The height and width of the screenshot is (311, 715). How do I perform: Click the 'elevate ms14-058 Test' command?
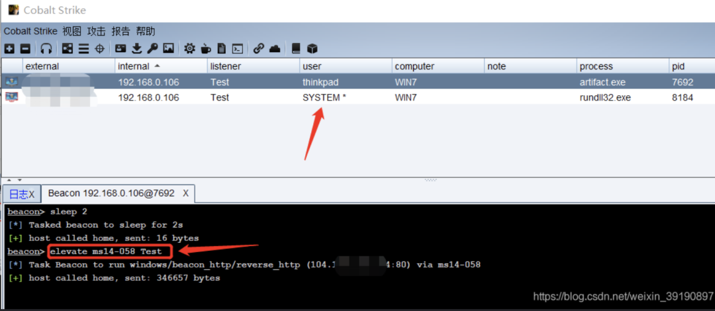106,251
